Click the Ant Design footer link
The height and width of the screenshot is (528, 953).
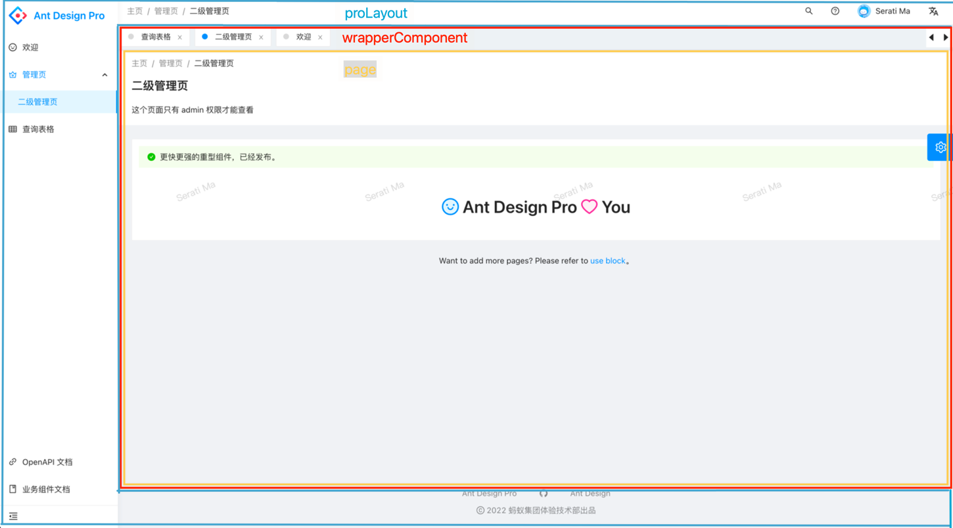(590, 493)
